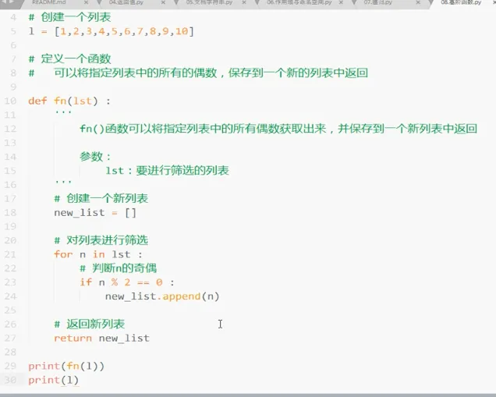Click the 'if n % 2 == 0 :' condition
This screenshot has height=397, width=496.
[127, 282]
